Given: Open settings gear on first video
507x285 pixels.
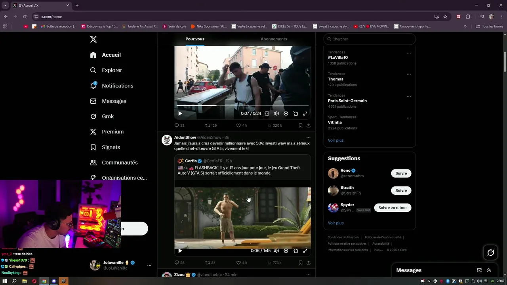Looking at the screenshot, I should 286,114.
